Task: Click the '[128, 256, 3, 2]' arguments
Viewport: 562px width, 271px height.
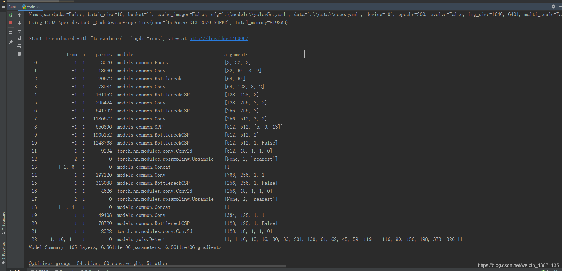Action: coord(246,103)
